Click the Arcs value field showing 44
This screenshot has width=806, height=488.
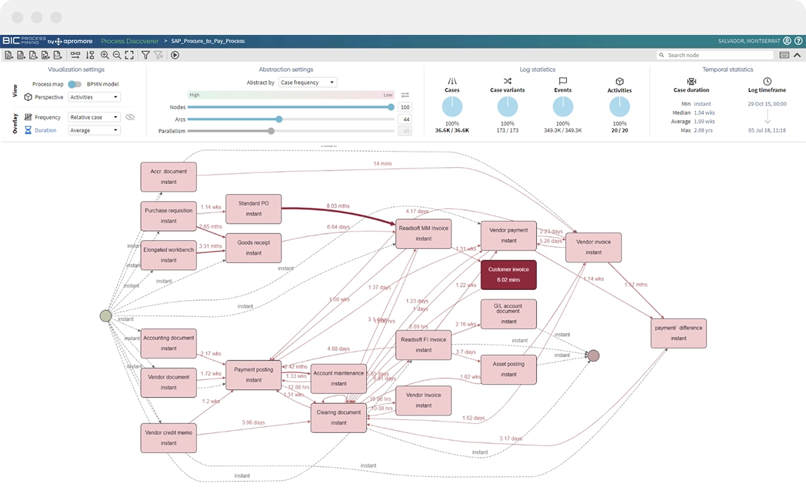tap(405, 119)
